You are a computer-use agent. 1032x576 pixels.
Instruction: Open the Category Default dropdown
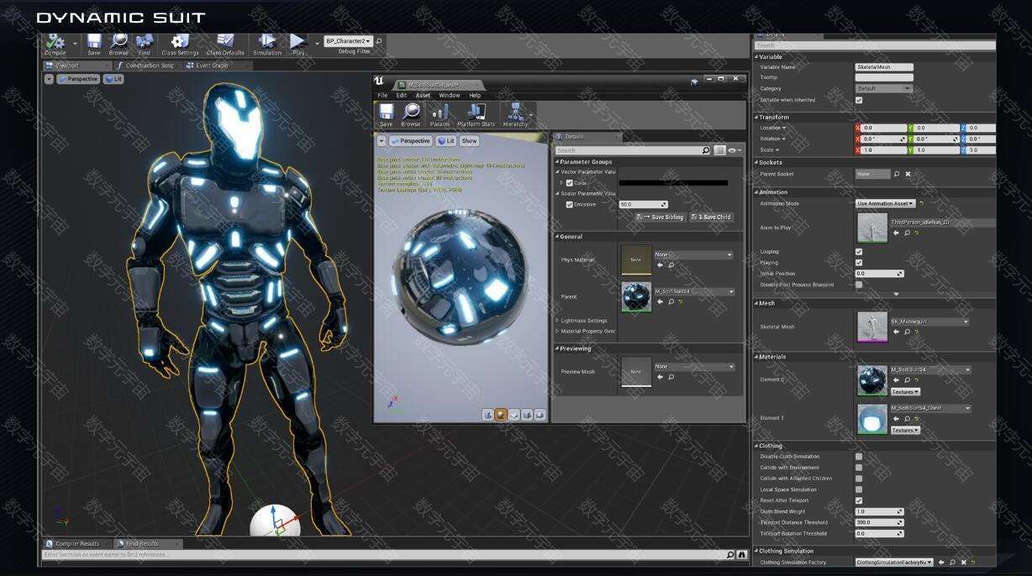pyautogui.click(x=883, y=88)
